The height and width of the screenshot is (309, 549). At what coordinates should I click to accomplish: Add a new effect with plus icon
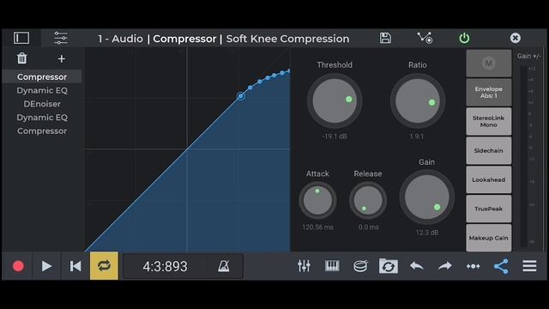pos(61,58)
